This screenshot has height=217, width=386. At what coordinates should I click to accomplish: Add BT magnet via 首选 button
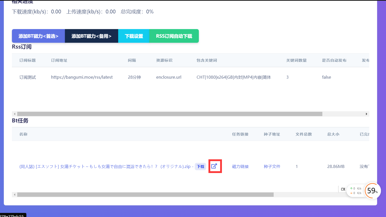(x=38, y=36)
